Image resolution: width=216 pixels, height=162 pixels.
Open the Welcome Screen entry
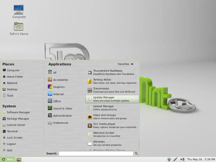[x=112, y=134]
